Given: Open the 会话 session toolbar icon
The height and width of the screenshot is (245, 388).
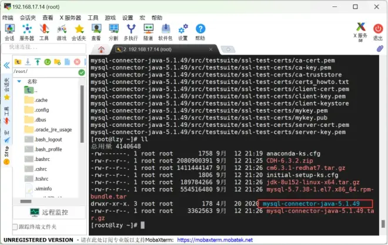Looking at the screenshot, I should (x=9, y=32).
